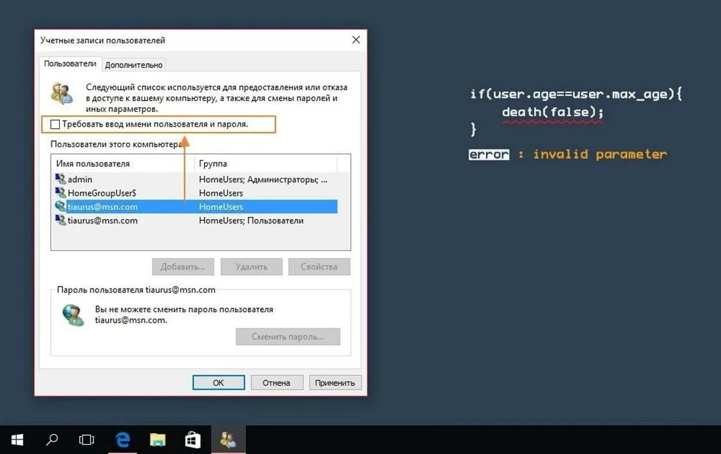Click the Удалить button
Screen dimensions: 721x454
(x=252, y=267)
